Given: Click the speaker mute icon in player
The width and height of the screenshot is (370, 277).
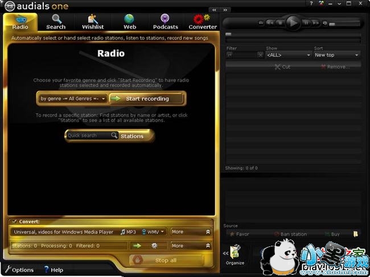Looking at the screenshot, I should [325, 23].
